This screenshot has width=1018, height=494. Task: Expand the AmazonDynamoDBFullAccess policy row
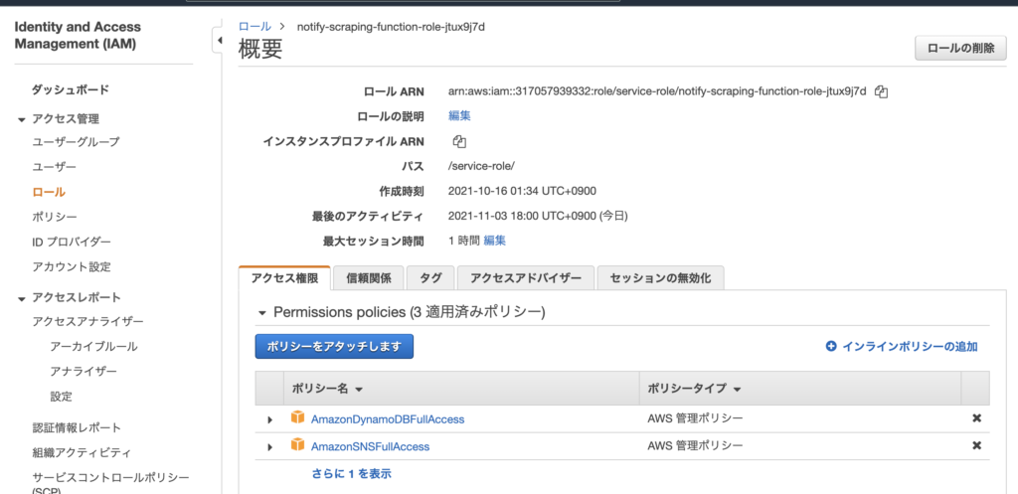(270, 420)
